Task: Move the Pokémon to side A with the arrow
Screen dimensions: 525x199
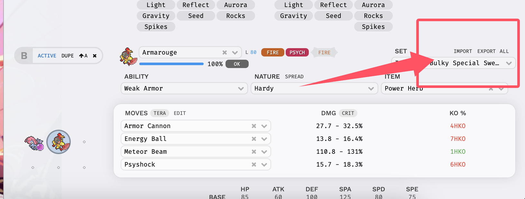Action: (x=83, y=56)
